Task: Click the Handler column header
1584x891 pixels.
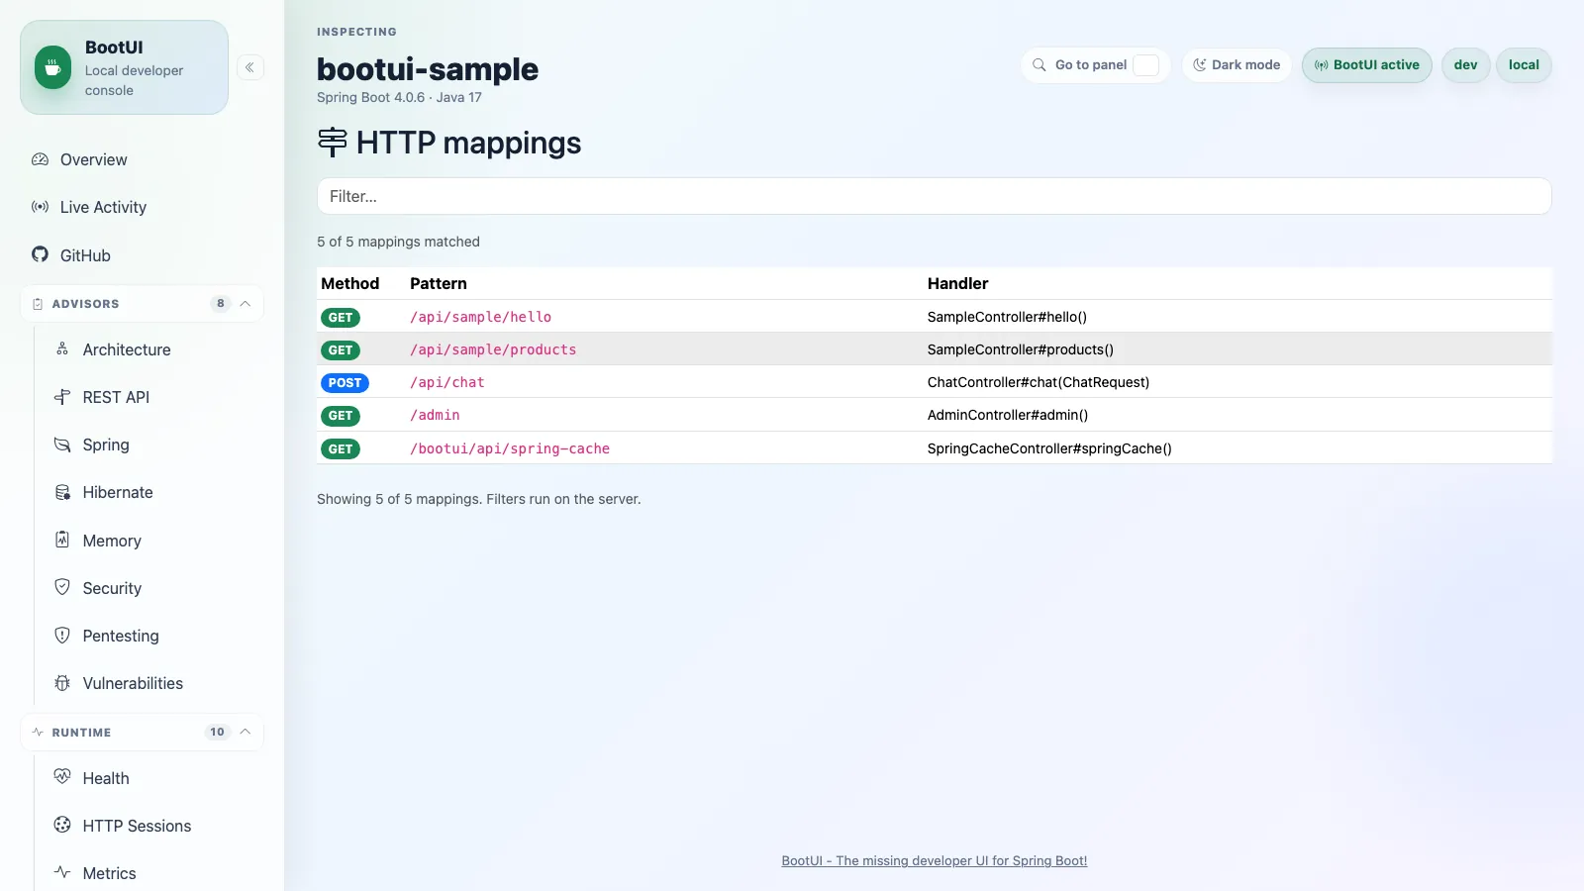Action: point(957,283)
